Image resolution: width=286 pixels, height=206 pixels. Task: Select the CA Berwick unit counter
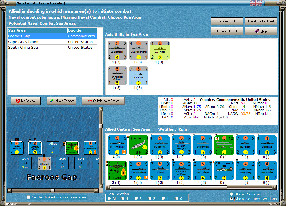tap(203, 145)
